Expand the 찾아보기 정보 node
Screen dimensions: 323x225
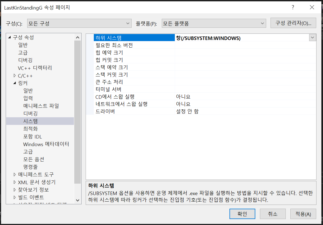pos(15,190)
